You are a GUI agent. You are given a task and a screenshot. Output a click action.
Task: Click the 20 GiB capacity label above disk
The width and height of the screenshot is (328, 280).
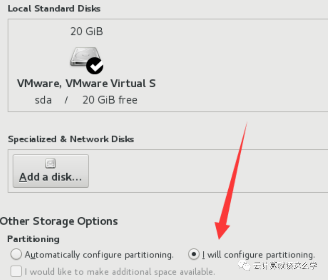coord(86,31)
